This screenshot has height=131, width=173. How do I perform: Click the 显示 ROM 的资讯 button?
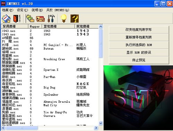point(139,53)
